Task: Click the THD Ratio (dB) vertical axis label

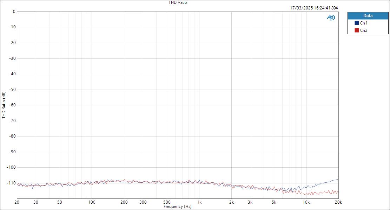Action: [x=3, y=105]
